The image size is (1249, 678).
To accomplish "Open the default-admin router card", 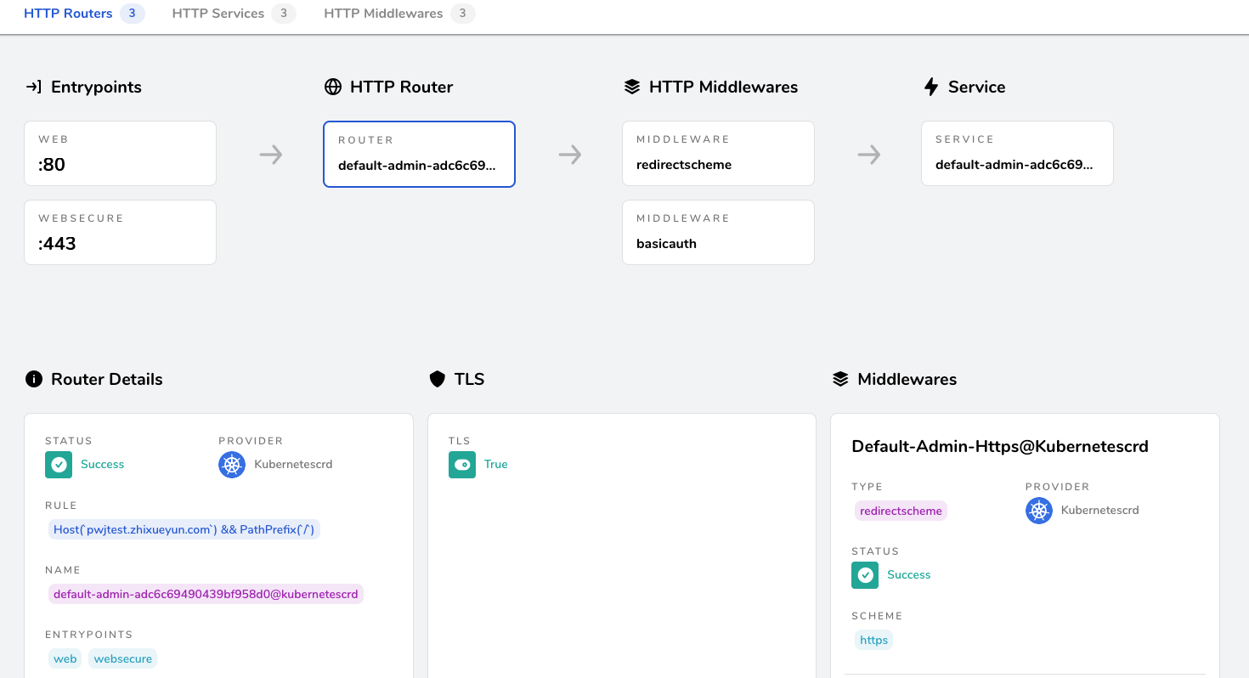I will (x=419, y=154).
